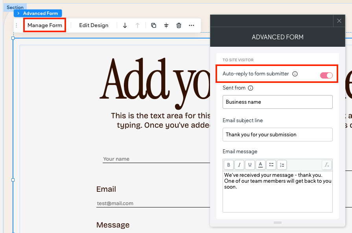Open text color picker in editor
The width and height of the screenshot is (352, 233).
260,165
